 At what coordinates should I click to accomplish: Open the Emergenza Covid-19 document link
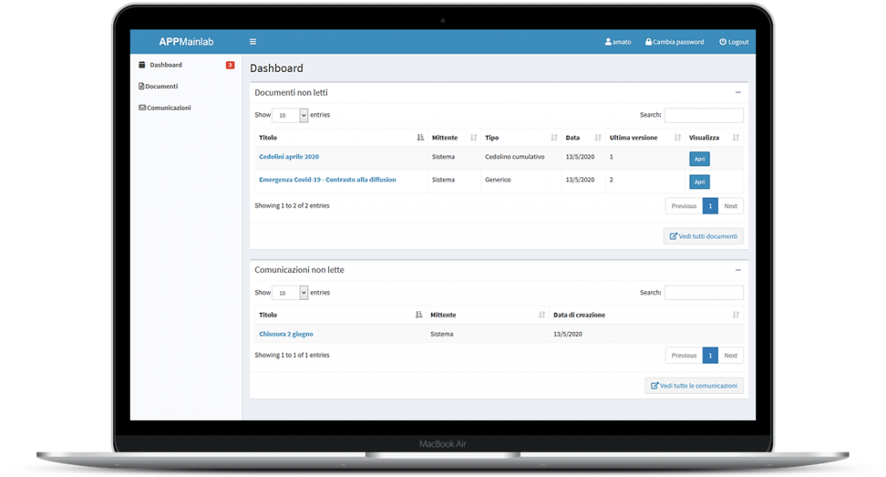coord(327,180)
